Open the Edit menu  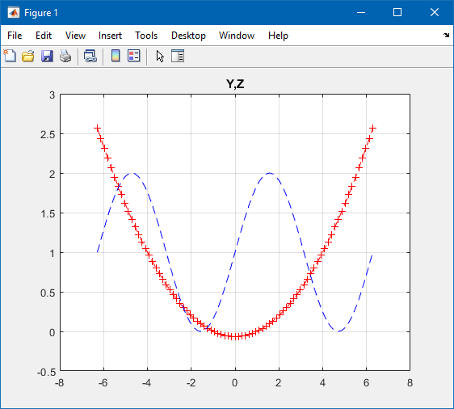click(x=44, y=36)
